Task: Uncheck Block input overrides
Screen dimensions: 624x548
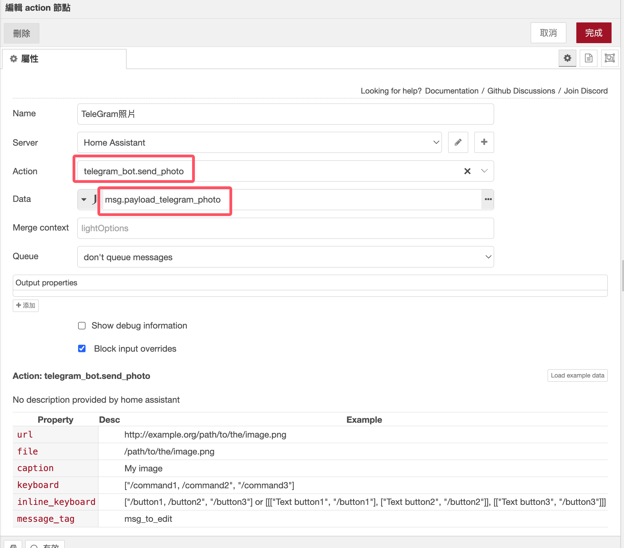Action: pyautogui.click(x=82, y=349)
